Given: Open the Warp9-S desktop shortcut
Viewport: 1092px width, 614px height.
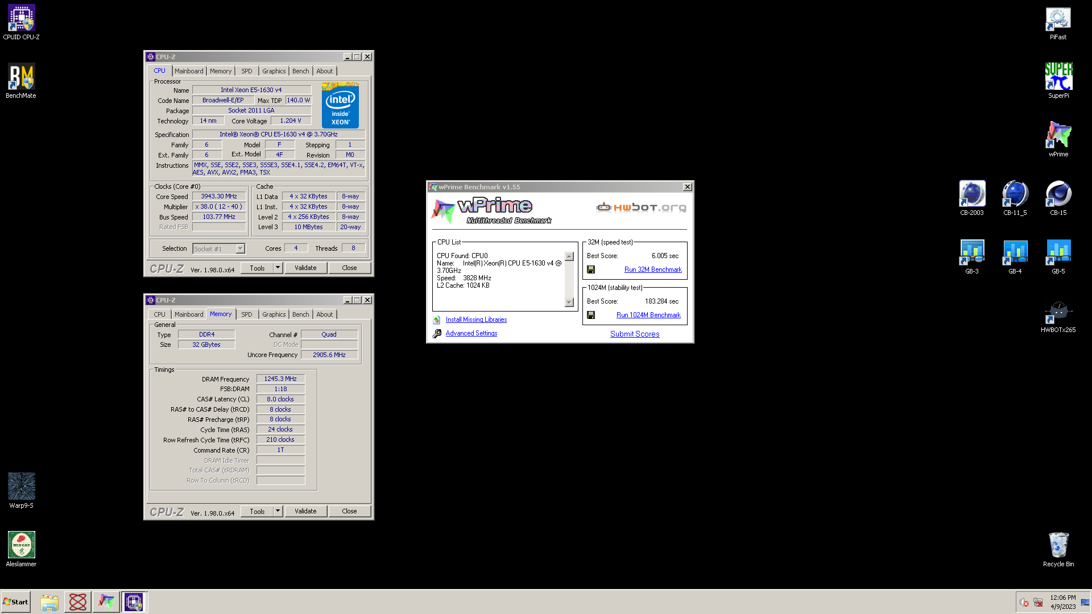Looking at the screenshot, I should click(x=21, y=491).
